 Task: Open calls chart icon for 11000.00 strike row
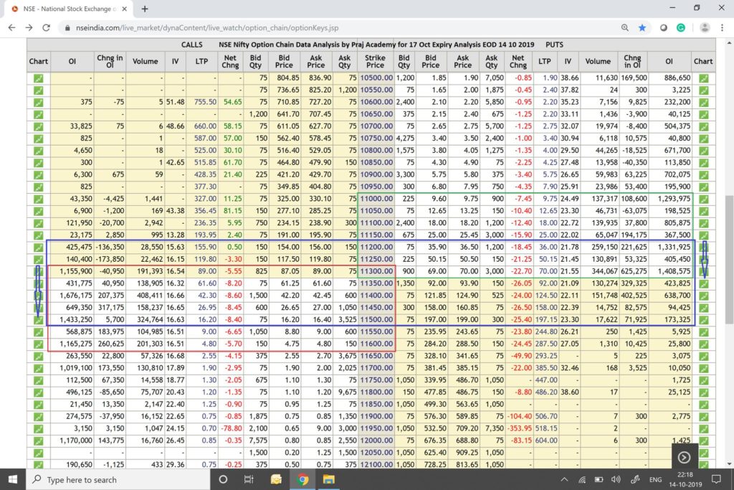38,198
